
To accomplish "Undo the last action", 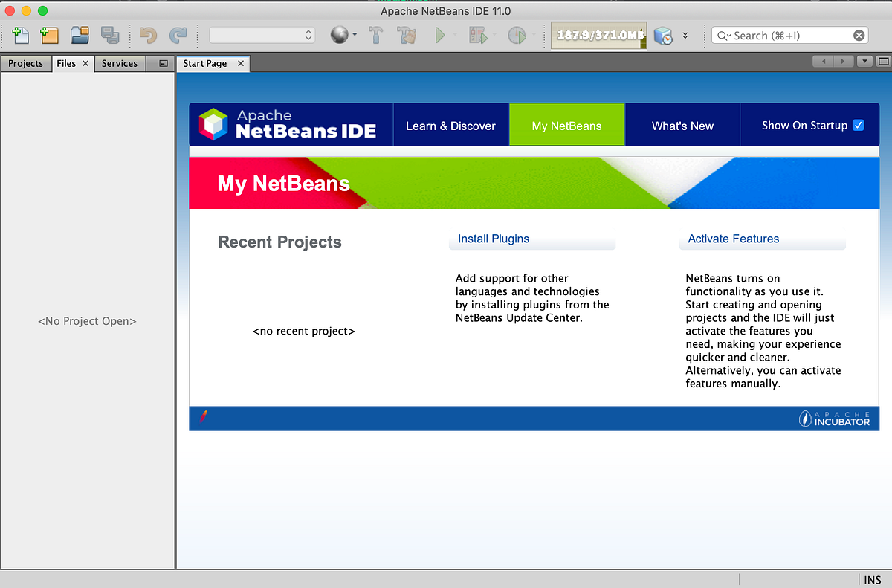I will click(x=147, y=35).
